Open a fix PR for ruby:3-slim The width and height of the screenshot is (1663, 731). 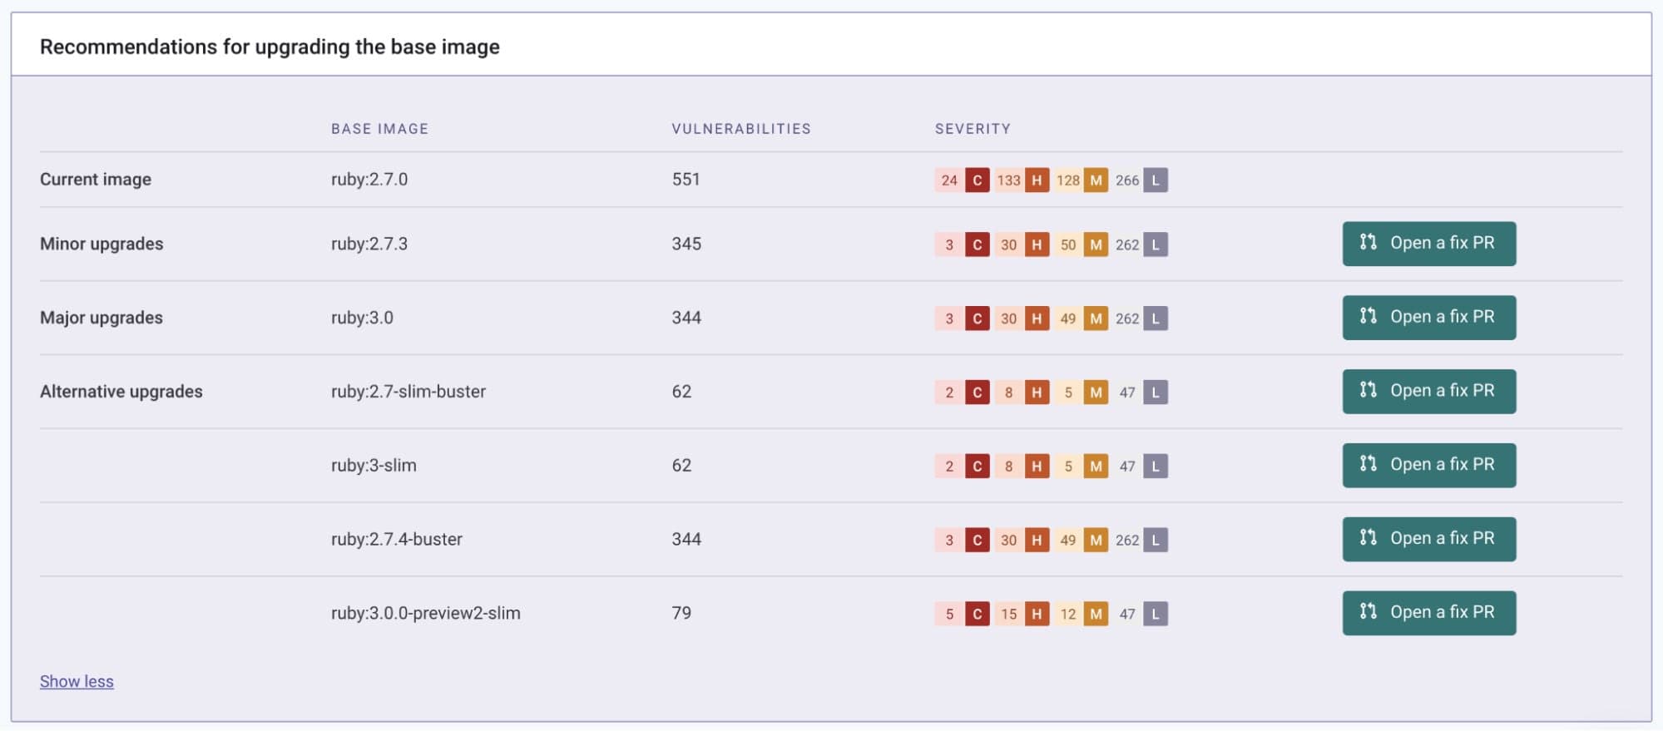tap(1428, 466)
